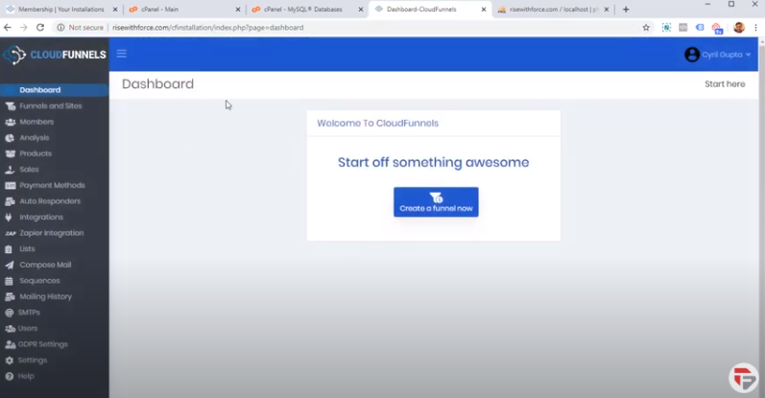Image resolution: width=765 pixels, height=398 pixels.
Task: Click the Auto Responders sidebar icon
Action: coord(10,201)
